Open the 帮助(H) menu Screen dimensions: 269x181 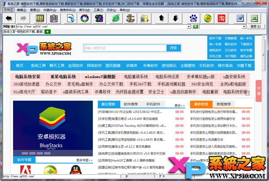[125, 10]
